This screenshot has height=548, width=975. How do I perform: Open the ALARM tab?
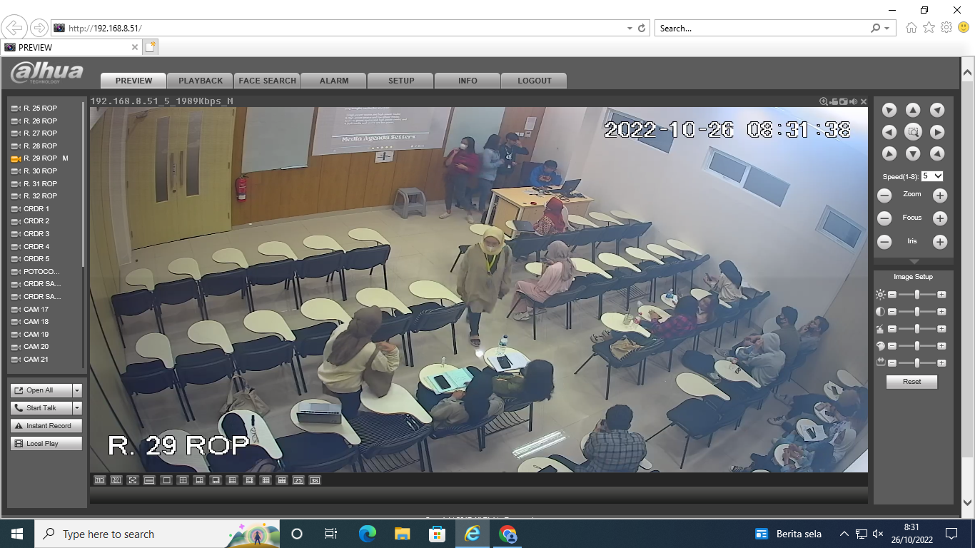pos(334,81)
